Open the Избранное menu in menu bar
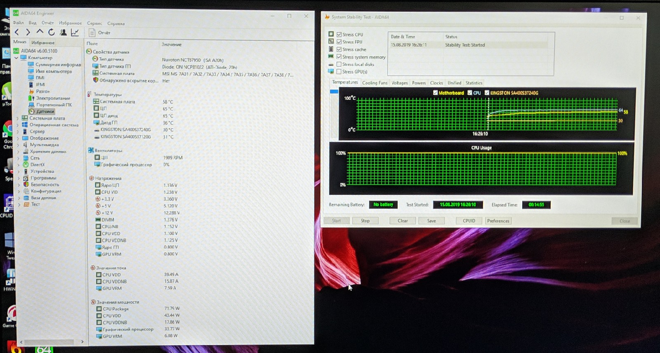This screenshot has height=353, width=660. tap(70, 23)
